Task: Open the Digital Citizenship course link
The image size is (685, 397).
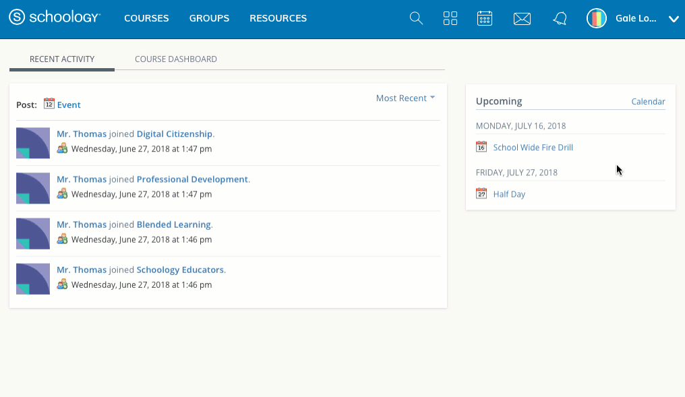Action: pos(175,134)
